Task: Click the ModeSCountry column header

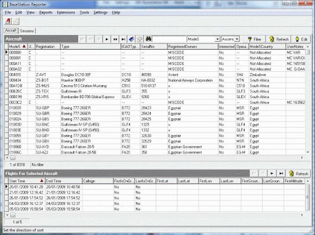Action: 267,47
